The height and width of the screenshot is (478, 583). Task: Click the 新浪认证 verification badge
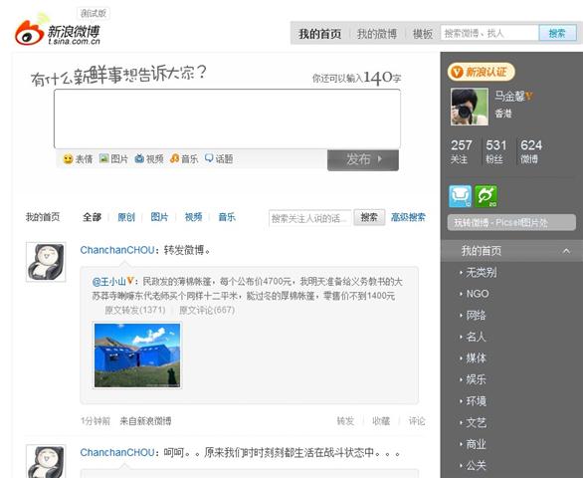click(481, 72)
